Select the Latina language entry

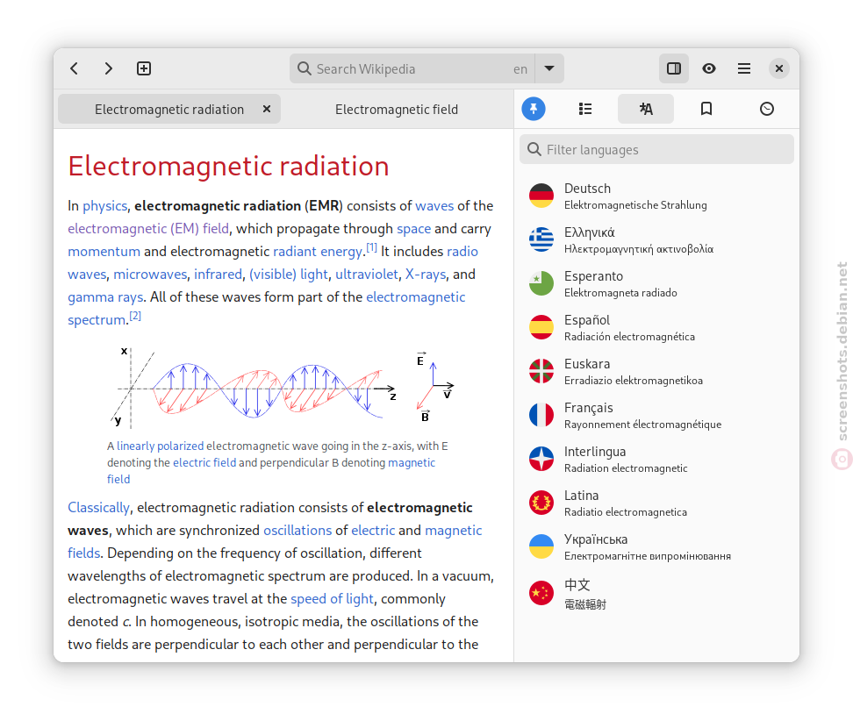656,503
